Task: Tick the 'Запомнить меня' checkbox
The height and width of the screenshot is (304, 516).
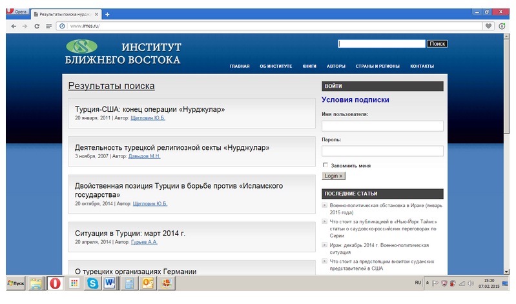Action: pos(325,165)
